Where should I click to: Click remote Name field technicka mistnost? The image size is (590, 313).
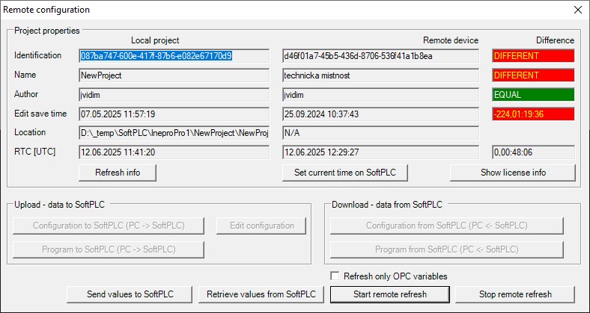tap(380, 75)
